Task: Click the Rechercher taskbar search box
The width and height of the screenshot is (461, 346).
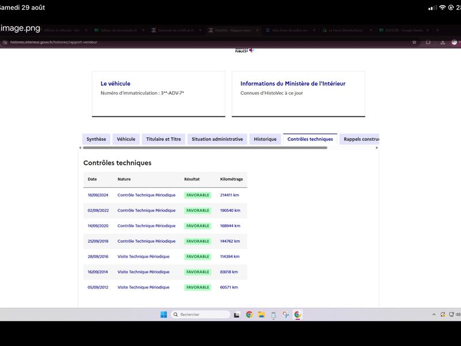Action: (x=201, y=314)
